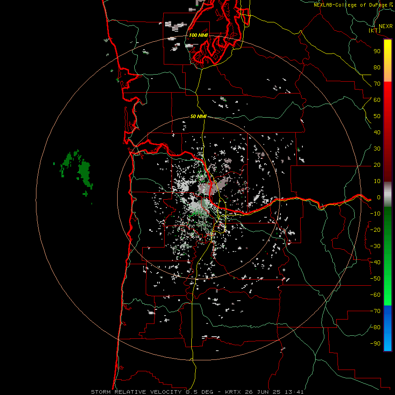The image size is (395, 395).
Task: Click the -20 value on velocity scale
Action: [375, 230]
